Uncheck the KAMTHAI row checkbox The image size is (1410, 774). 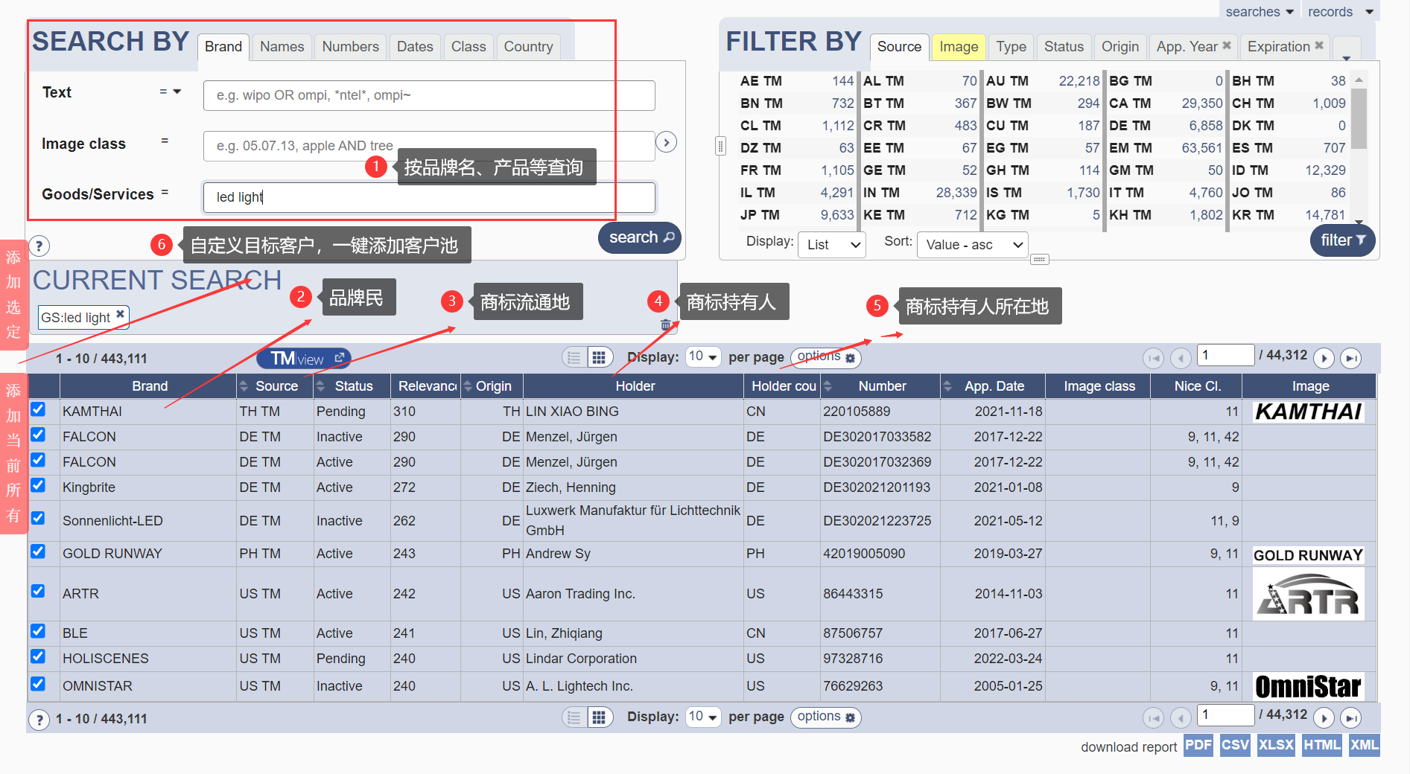(38, 409)
